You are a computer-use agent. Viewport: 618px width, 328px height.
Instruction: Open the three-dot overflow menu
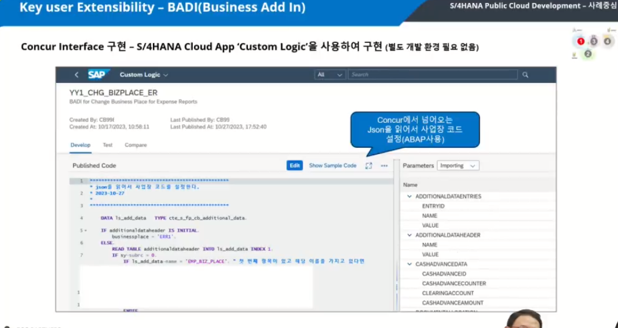(x=384, y=166)
